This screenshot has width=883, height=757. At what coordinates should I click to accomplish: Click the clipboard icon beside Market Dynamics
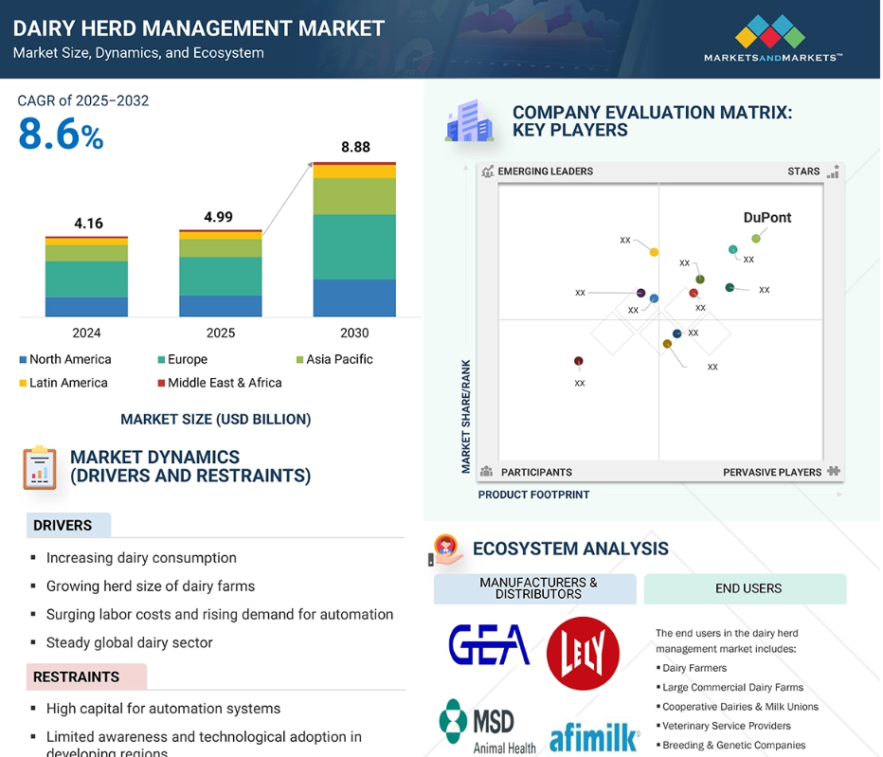(x=40, y=467)
